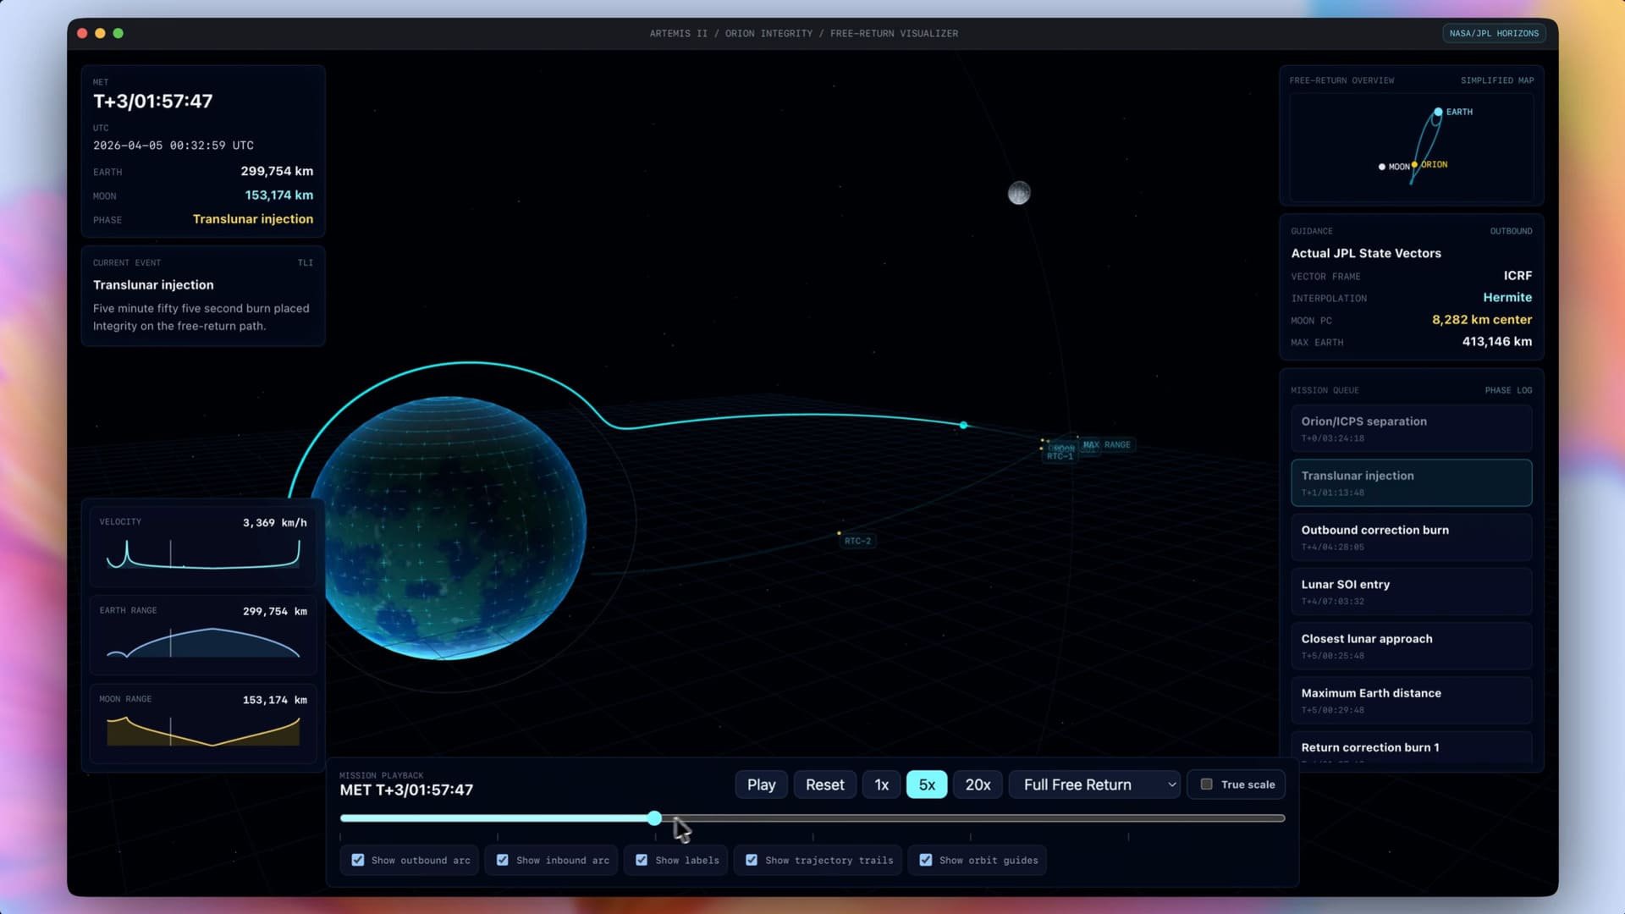
Task: Select the 20x playback speed
Action: click(977, 784)
